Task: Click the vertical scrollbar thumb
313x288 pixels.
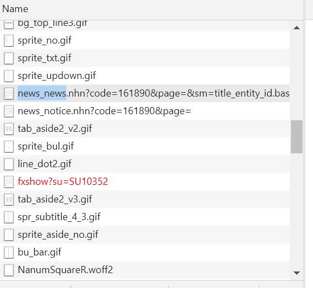Action: [296, 137]
